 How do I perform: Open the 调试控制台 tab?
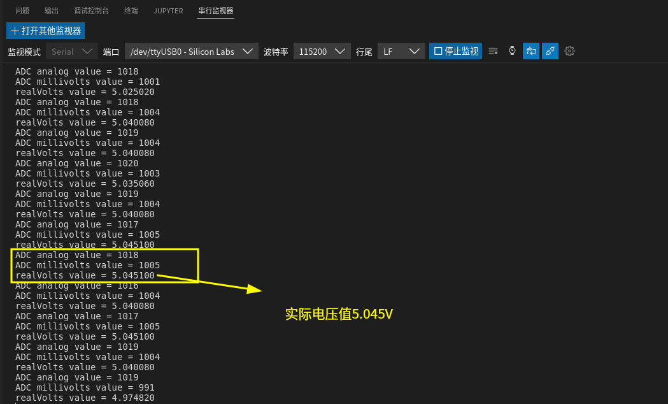click(91, 11)
